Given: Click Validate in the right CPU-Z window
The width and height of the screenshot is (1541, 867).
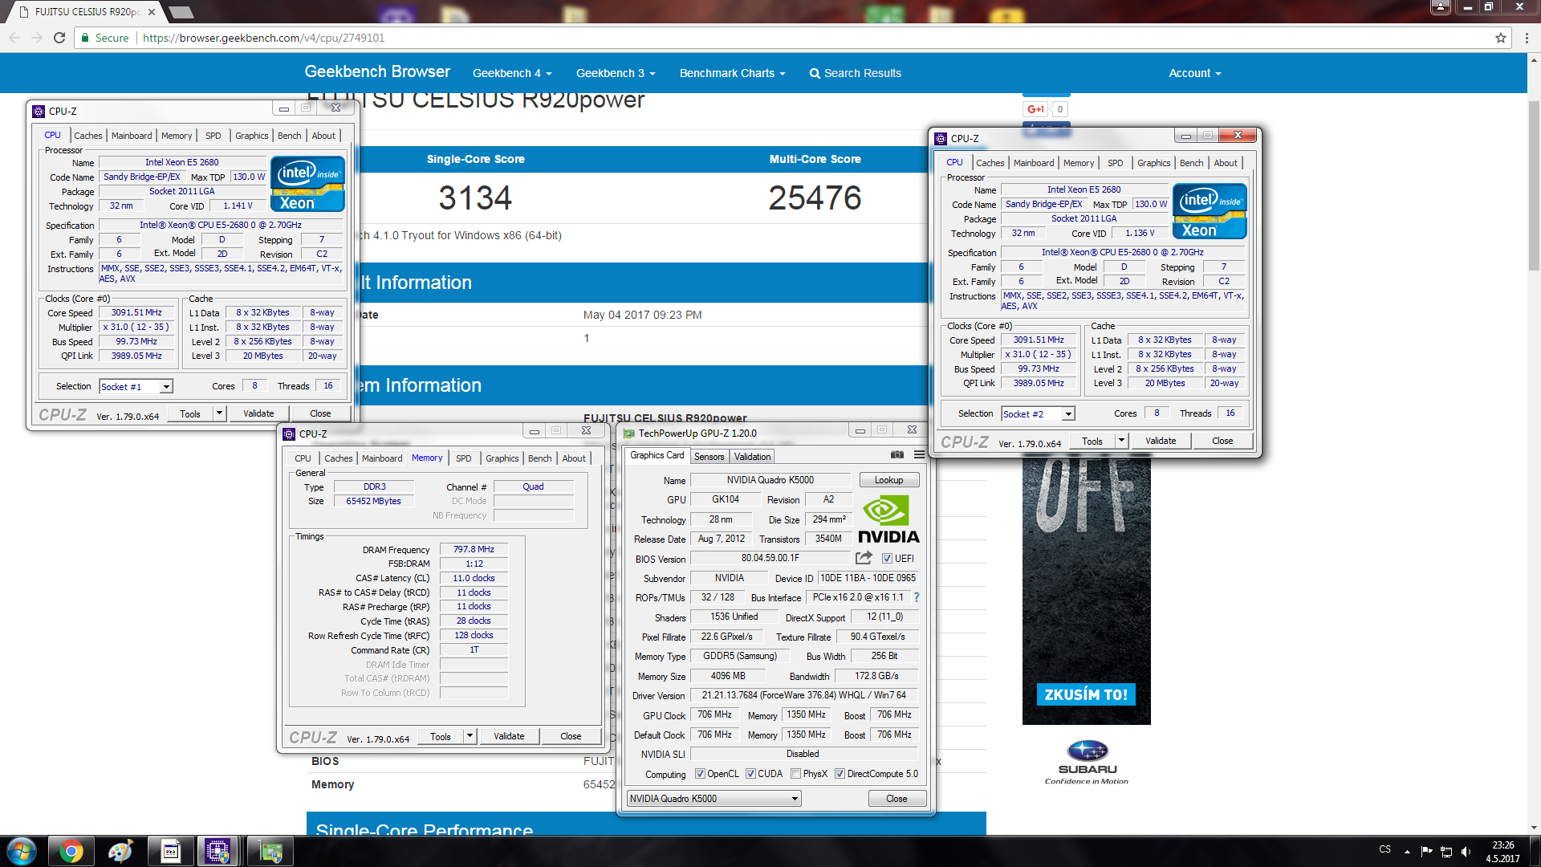Looking at the screenshot, I should pyautogui.click(x=1161, y=441).
